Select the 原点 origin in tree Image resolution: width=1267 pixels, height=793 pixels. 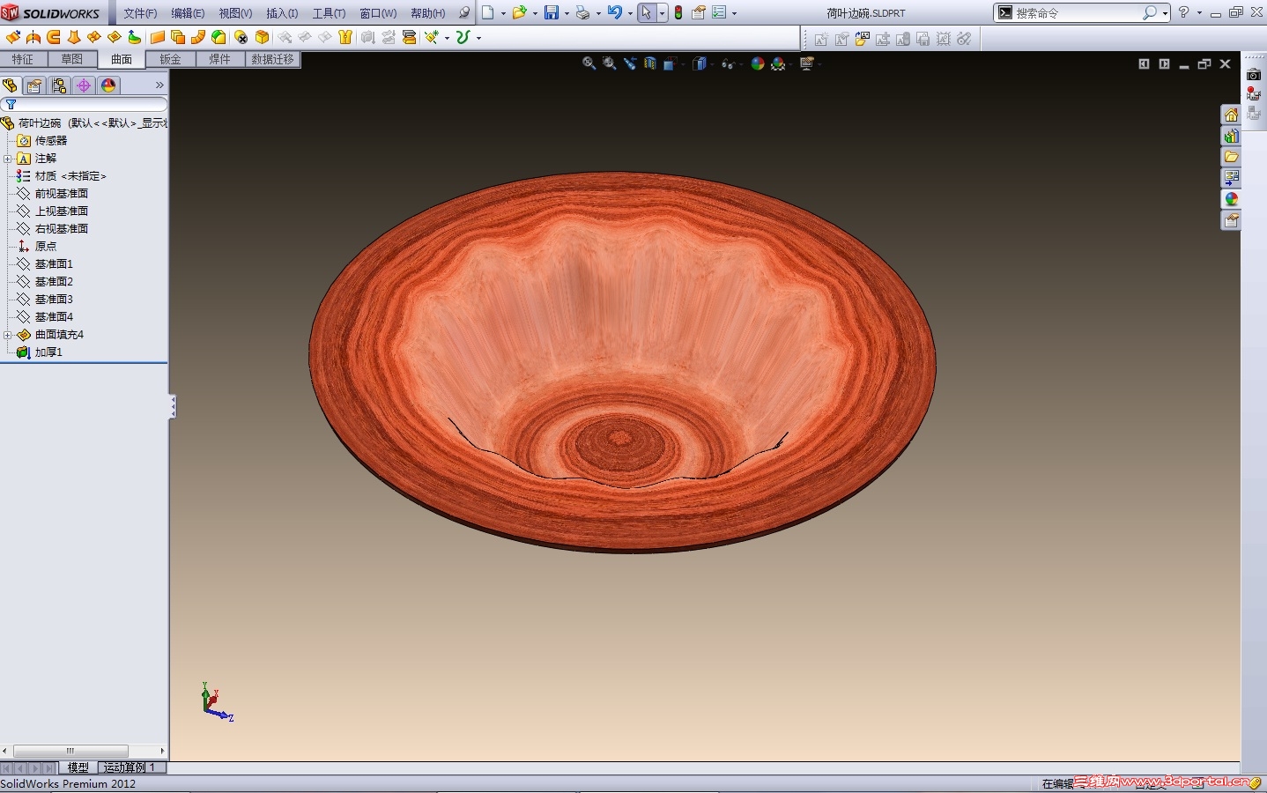[x=45, y=247]
